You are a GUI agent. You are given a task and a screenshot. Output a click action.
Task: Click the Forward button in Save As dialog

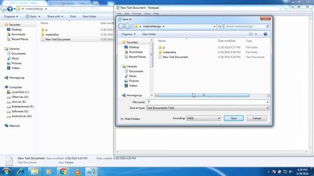[128, 26]
